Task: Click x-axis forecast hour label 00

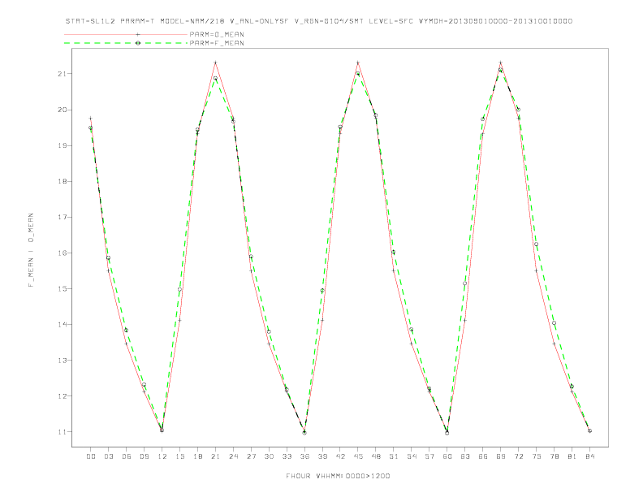Action: pyautogui.click(x=91, y=456)
